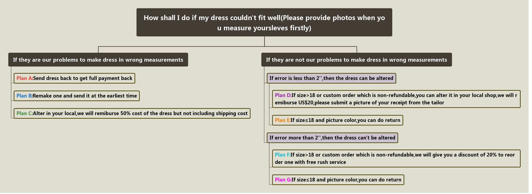Viewport: 532px width, 194px height.
Task: Click the Plan B remake node
Action: (x=77, y=96)
